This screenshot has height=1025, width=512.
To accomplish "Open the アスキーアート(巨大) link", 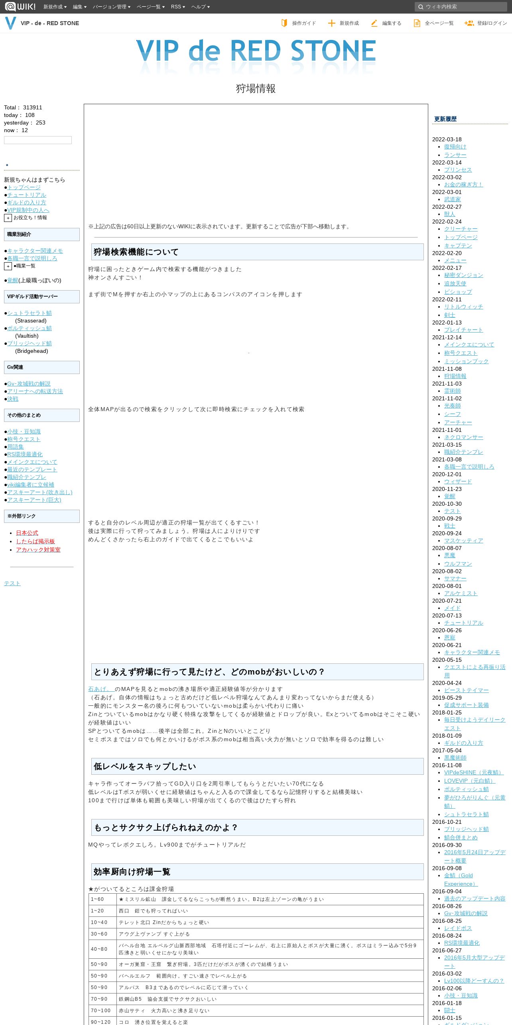I will click(x=34, y=500).
